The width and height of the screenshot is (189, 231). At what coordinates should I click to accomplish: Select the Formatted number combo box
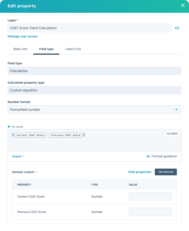(x=94, y=109)
